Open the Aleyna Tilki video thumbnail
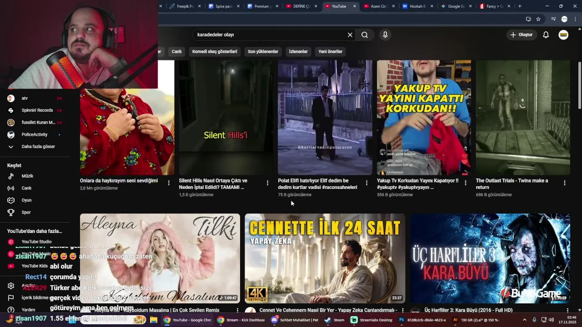This screenshot has height=327, width=582. pyautogui.click(x=160, y=258)
